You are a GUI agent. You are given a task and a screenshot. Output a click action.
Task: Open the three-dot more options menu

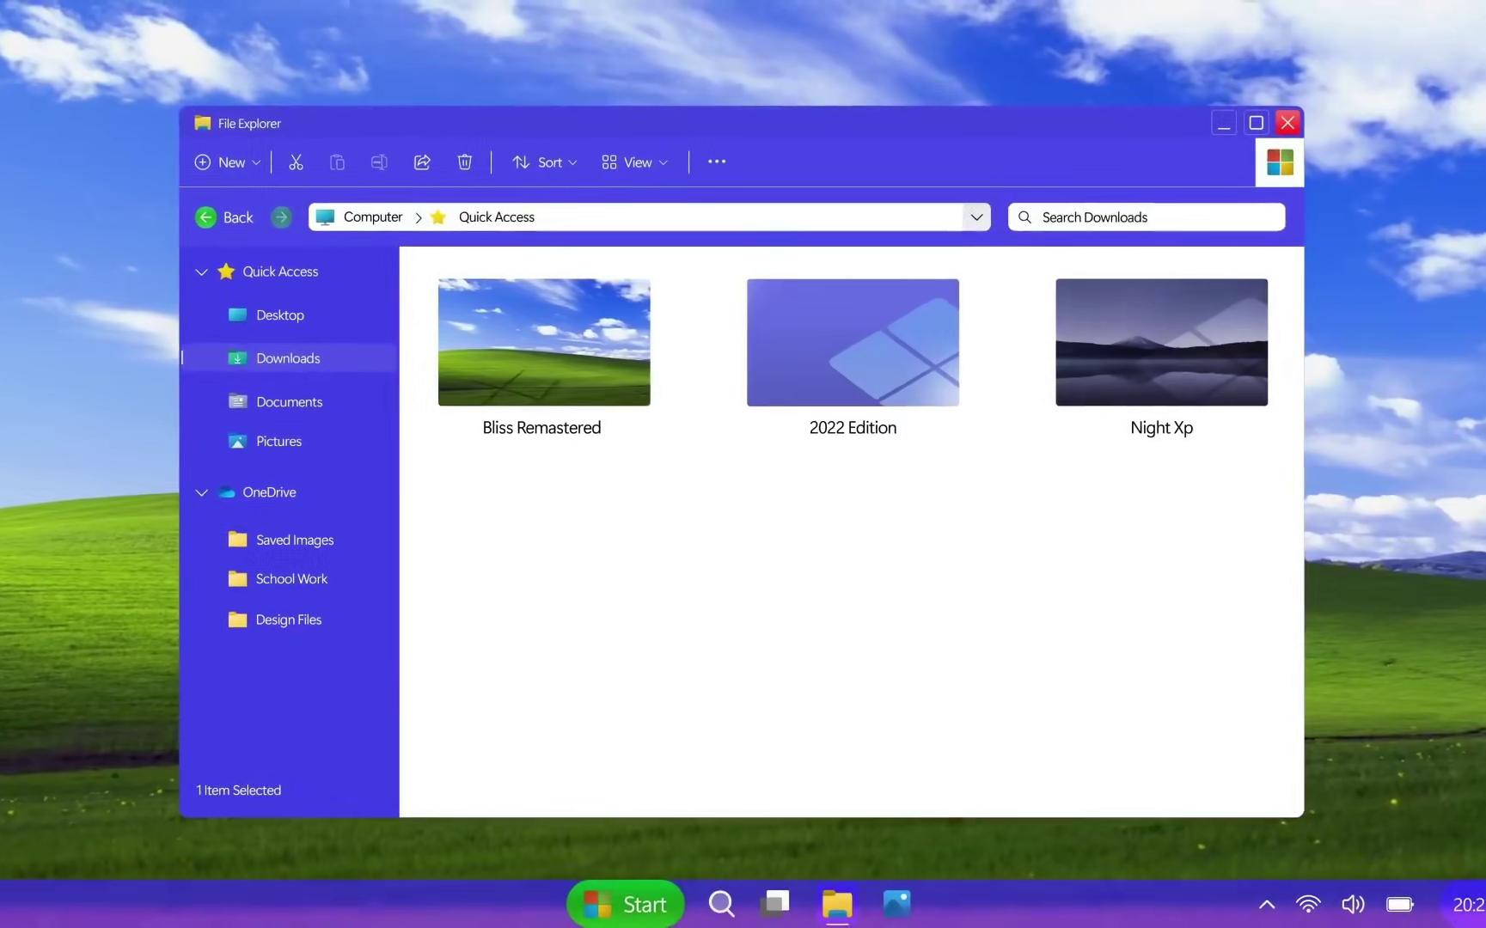pyautogui.click(x=717, y=162)
